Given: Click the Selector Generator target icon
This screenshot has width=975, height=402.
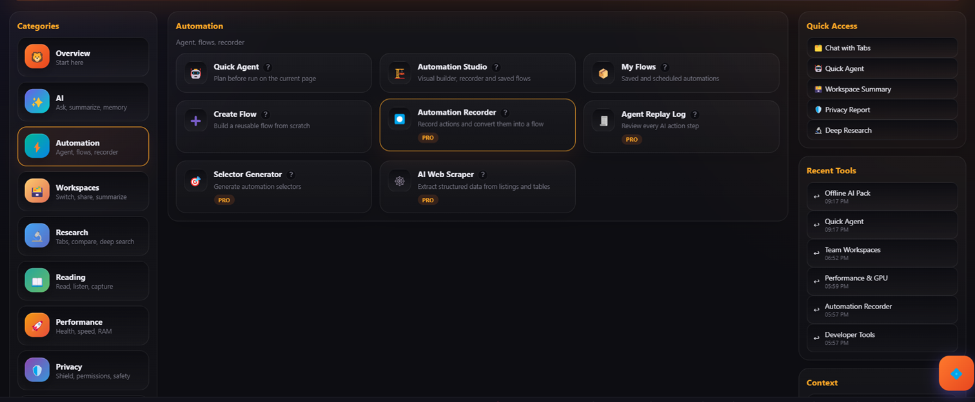Looking at the screenshot, I should point(196,180).
